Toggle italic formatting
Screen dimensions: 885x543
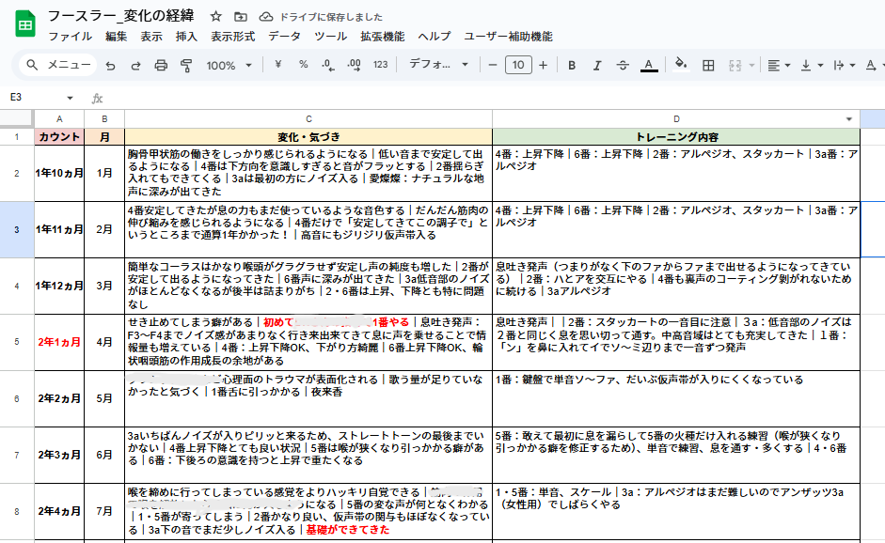(596, 65)
